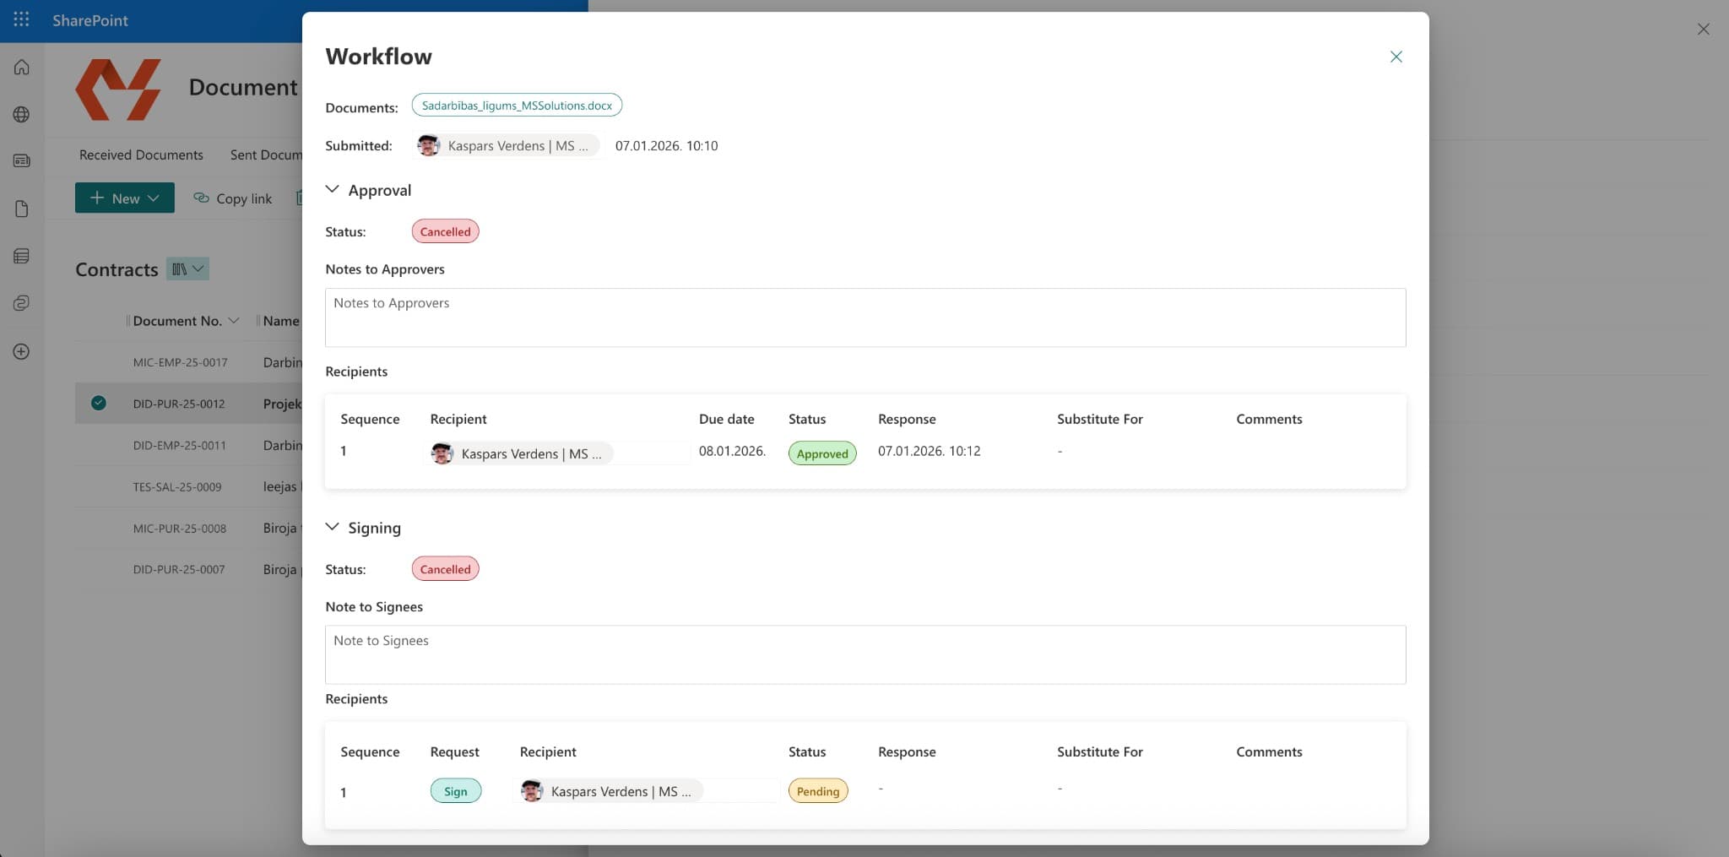Collapse the Signing section

pos(333,527)
